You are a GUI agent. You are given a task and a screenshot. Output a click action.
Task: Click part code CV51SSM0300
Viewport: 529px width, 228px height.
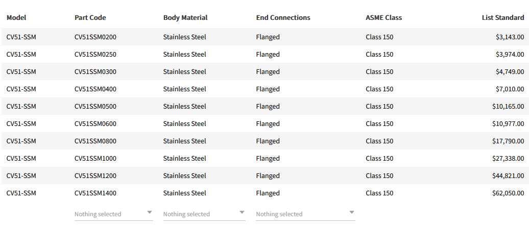95,72
